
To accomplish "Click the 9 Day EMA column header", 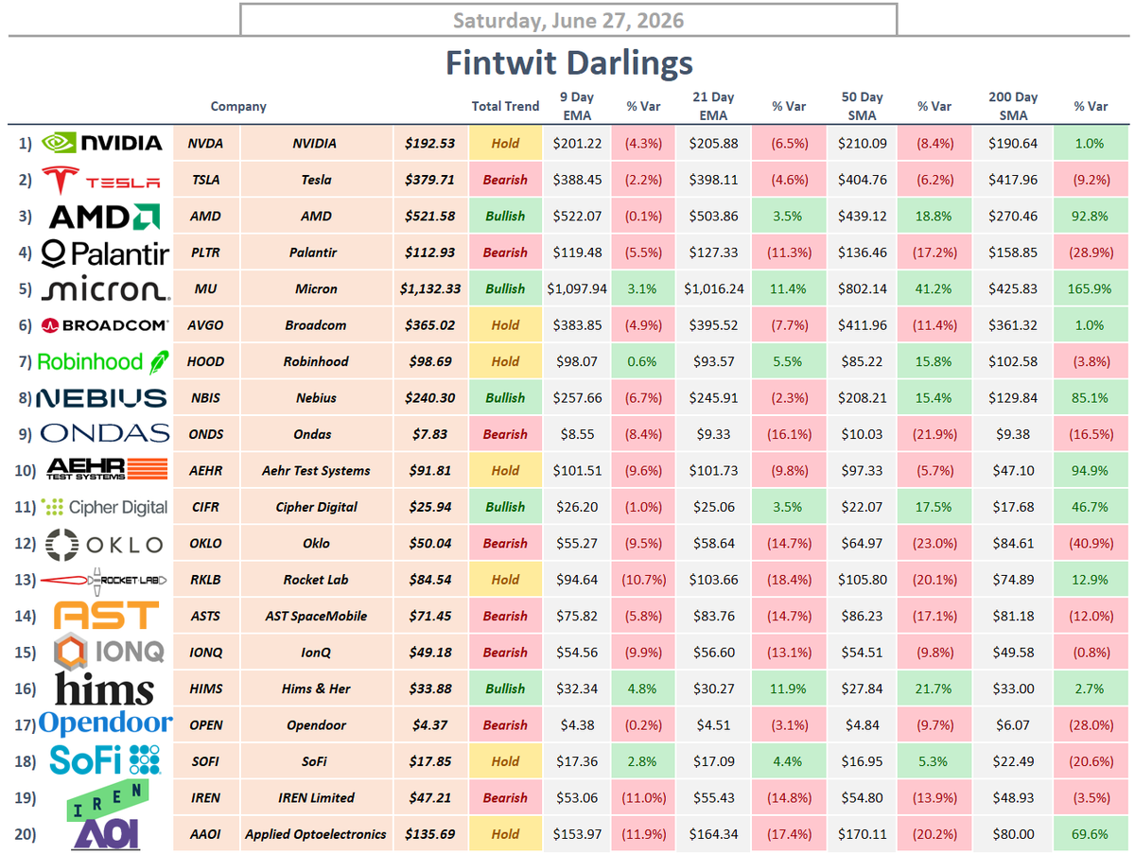I will (x=577, y=106).
